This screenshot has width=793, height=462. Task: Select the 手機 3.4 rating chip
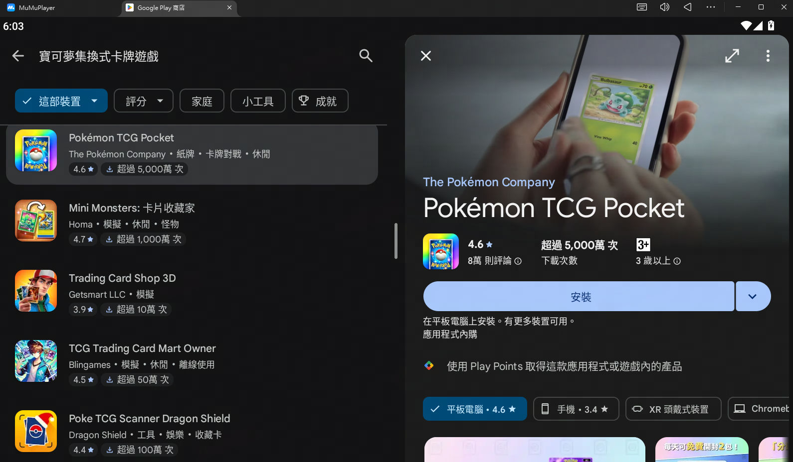pos(576,409)
